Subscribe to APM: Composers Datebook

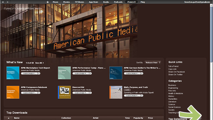pyautogui.click(x=29, y=93)
